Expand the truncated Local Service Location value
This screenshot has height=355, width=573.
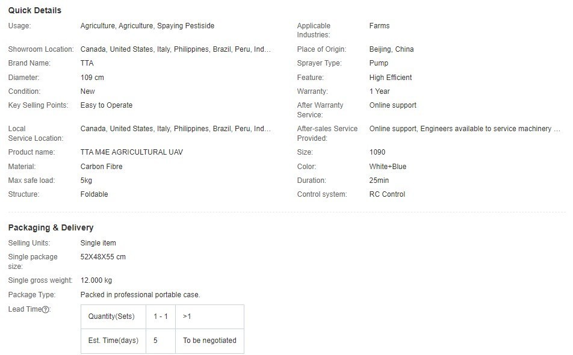[x=175, y=129]
